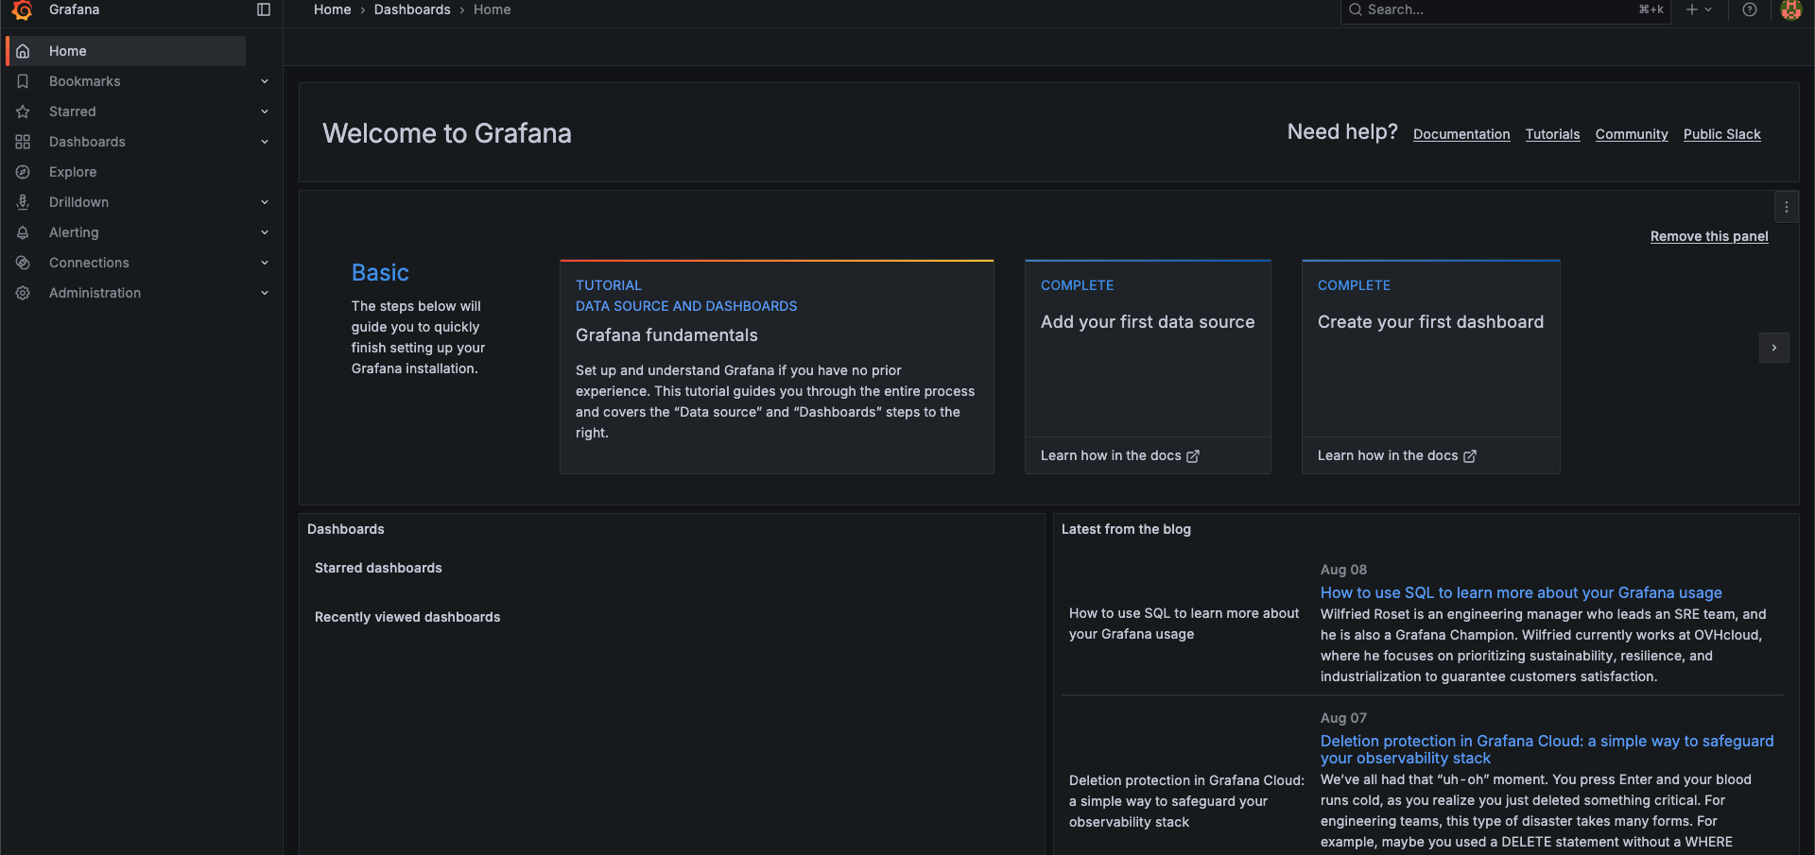Image resolution: width=1815 pixels, height=855 pixels.
Task: Click external link icon on data source card
Action: tap(1193, 456)
